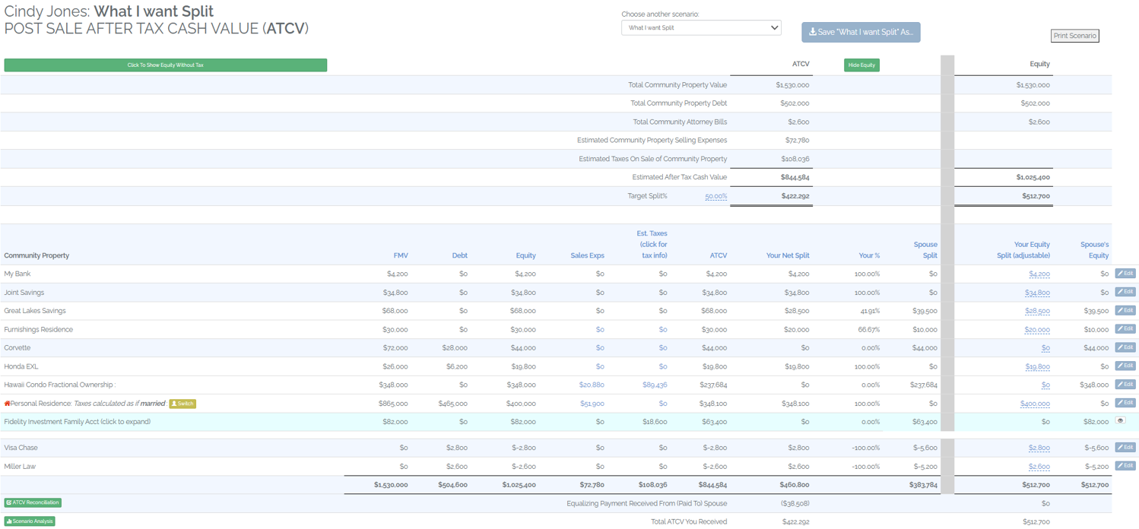Open the 'Choose another scenario' dropdown
The width and height of the screenshot is (1139, 529).
click(700, 28)
